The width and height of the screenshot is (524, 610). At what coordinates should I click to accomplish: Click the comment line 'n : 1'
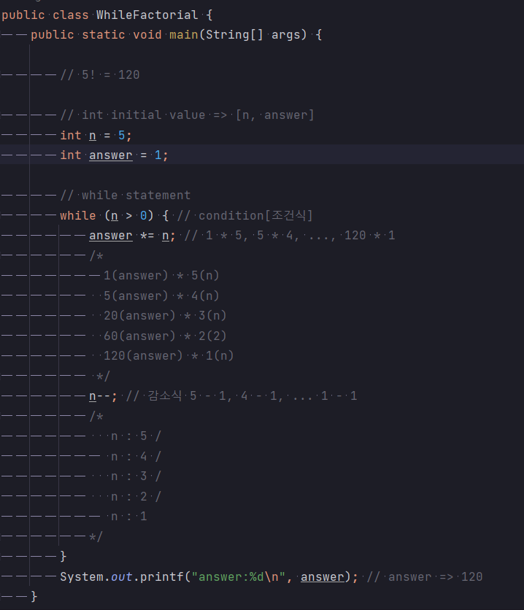(x=128, y=517)
